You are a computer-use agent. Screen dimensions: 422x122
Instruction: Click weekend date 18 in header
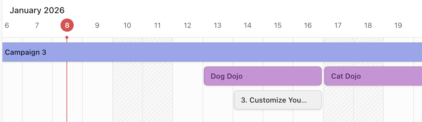coord(368,25)
